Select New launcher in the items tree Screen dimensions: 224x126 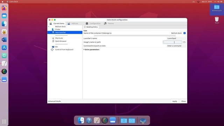coord(65,33)
